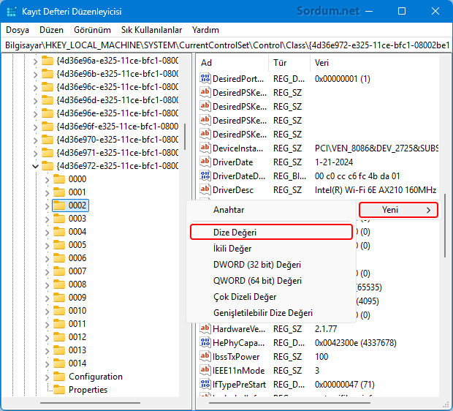Select the 0009 tree key

click(x=77, y=298)
